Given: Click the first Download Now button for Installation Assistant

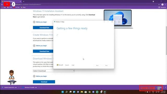Looking at the screenshot, I should click(43, 28).
